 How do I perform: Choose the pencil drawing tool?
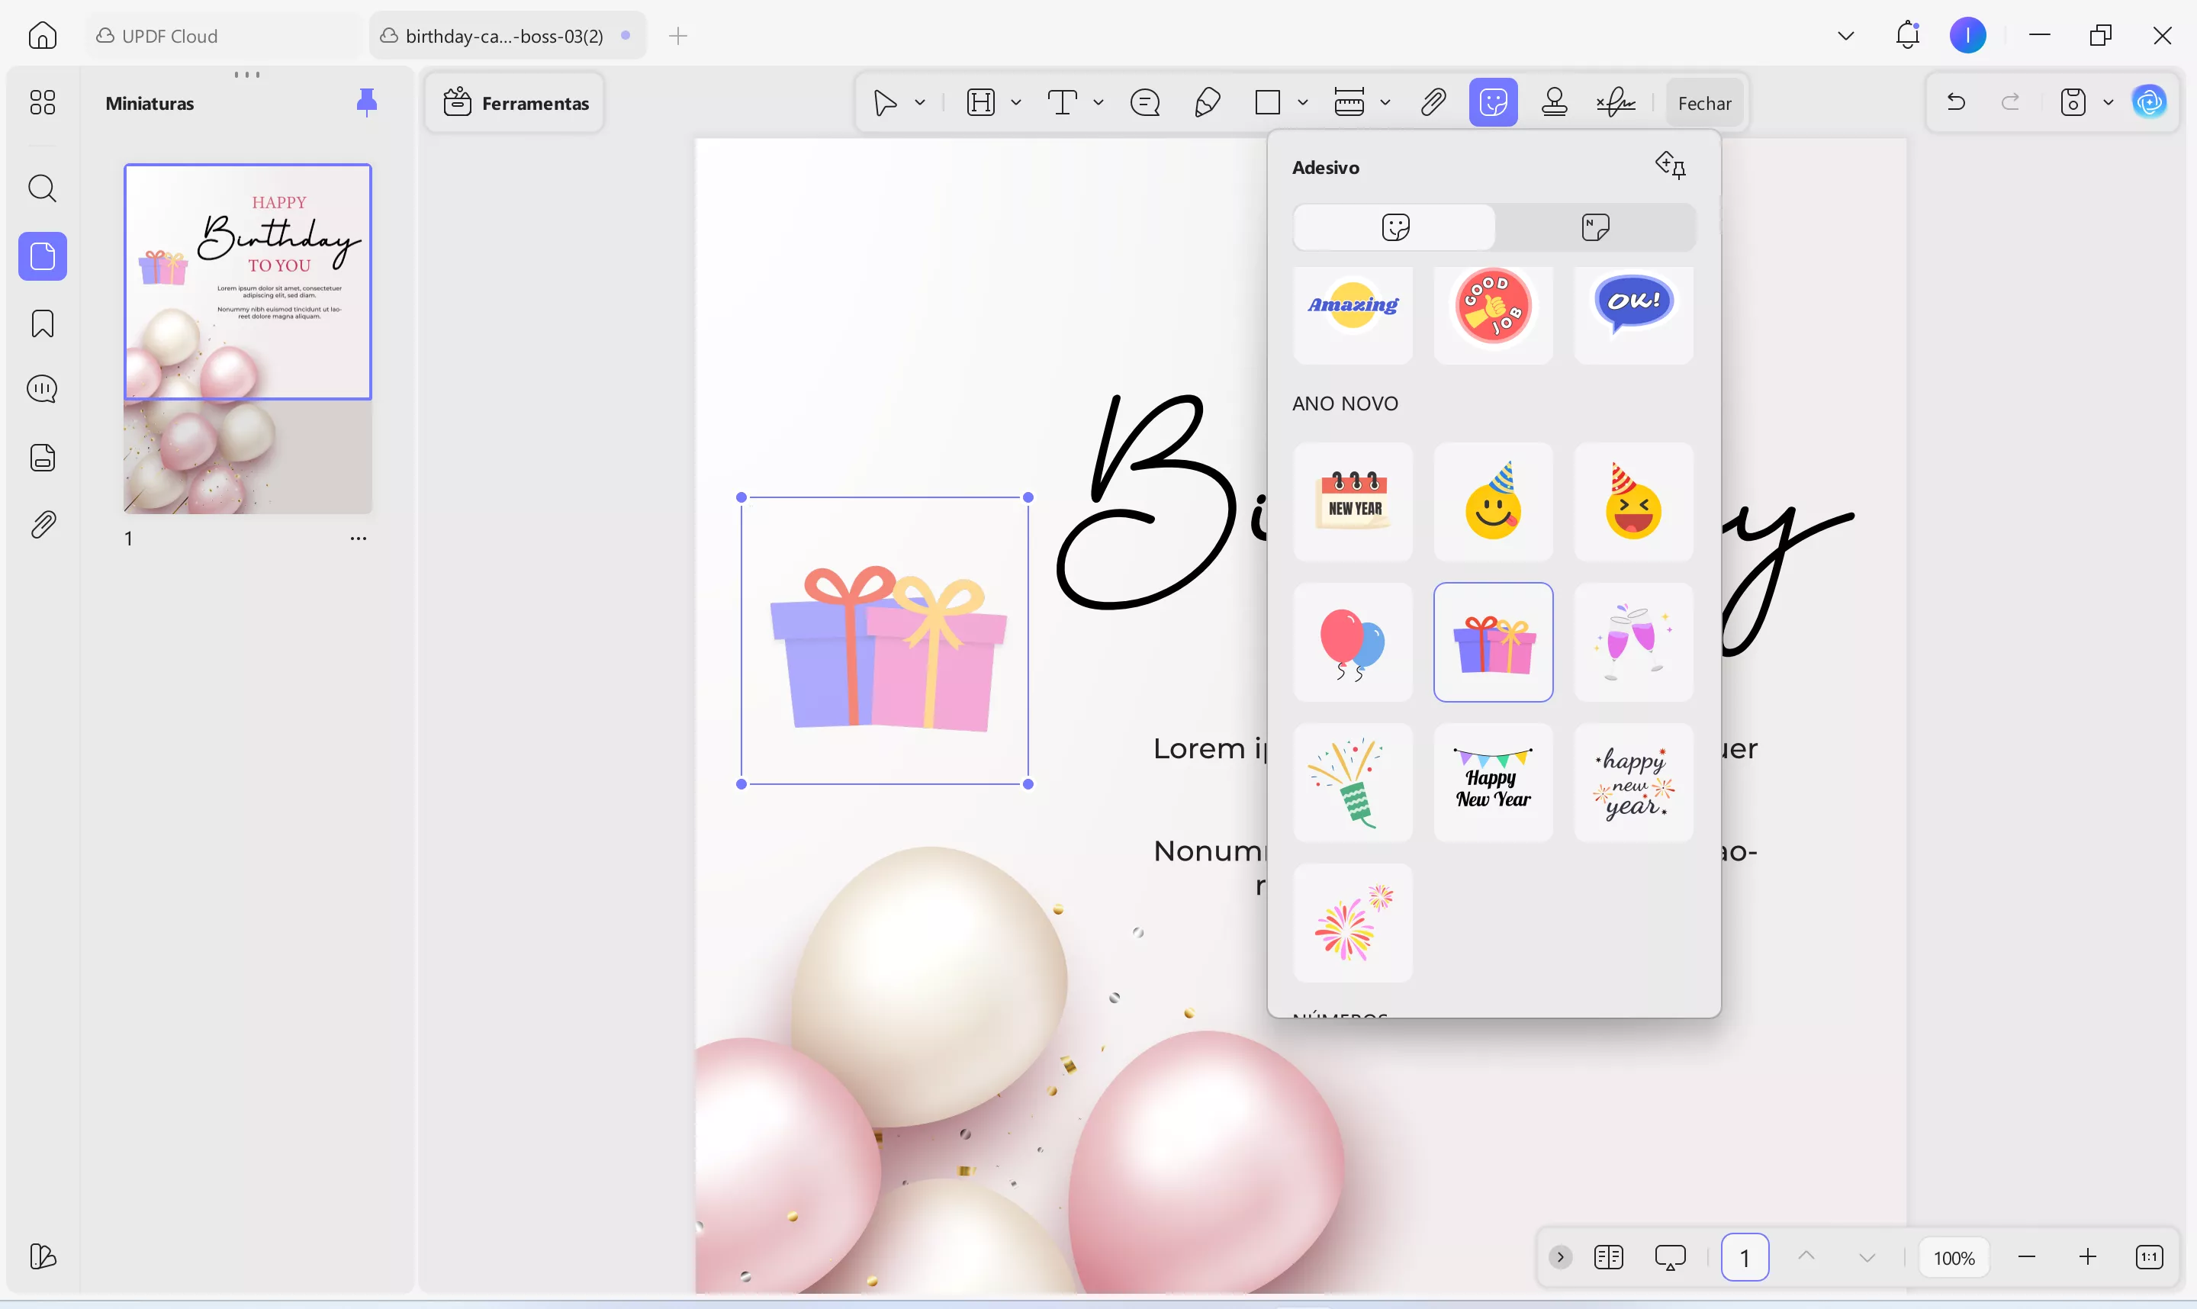click(x=1207, y=103)
